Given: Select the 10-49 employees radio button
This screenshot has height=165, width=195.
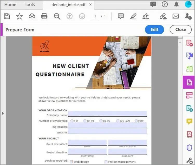Looking at the screenshot, I should click(85, 121).
